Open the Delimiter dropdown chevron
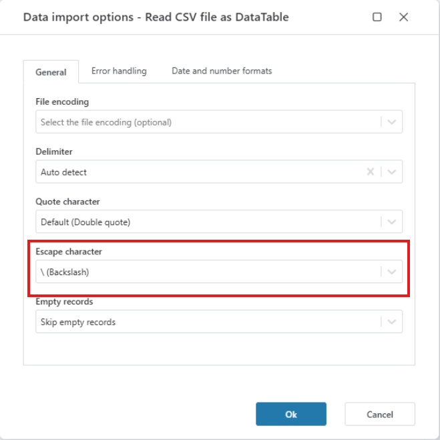This screenshot has height=440, width=440. tap(392, 172)
